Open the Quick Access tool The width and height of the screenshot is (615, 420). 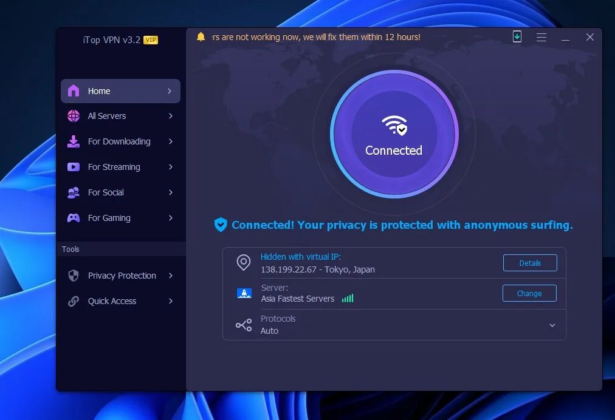tap(120, 301)
